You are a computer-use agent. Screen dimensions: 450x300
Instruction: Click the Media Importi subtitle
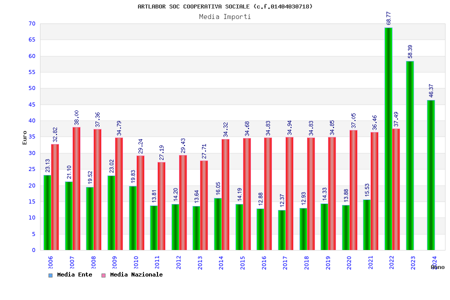point(225,16)
